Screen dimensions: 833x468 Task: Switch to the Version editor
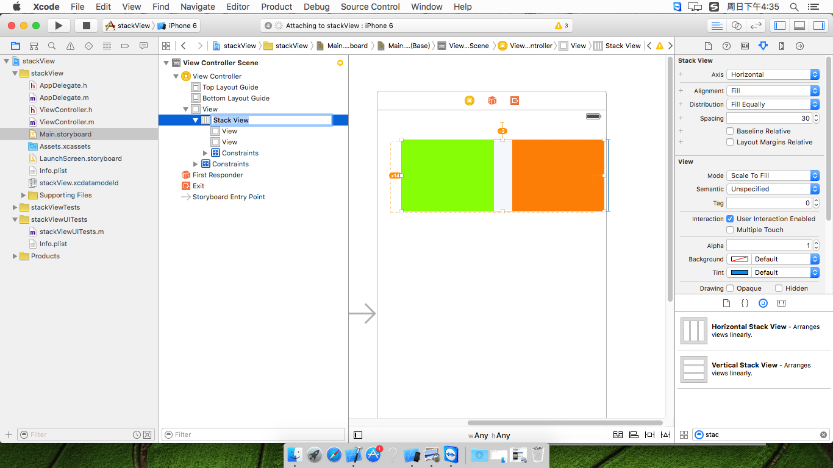click(x=756, y=26)
